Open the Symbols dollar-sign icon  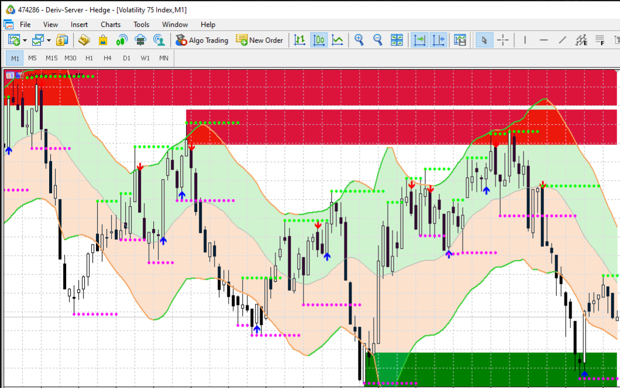pos(62,40)
